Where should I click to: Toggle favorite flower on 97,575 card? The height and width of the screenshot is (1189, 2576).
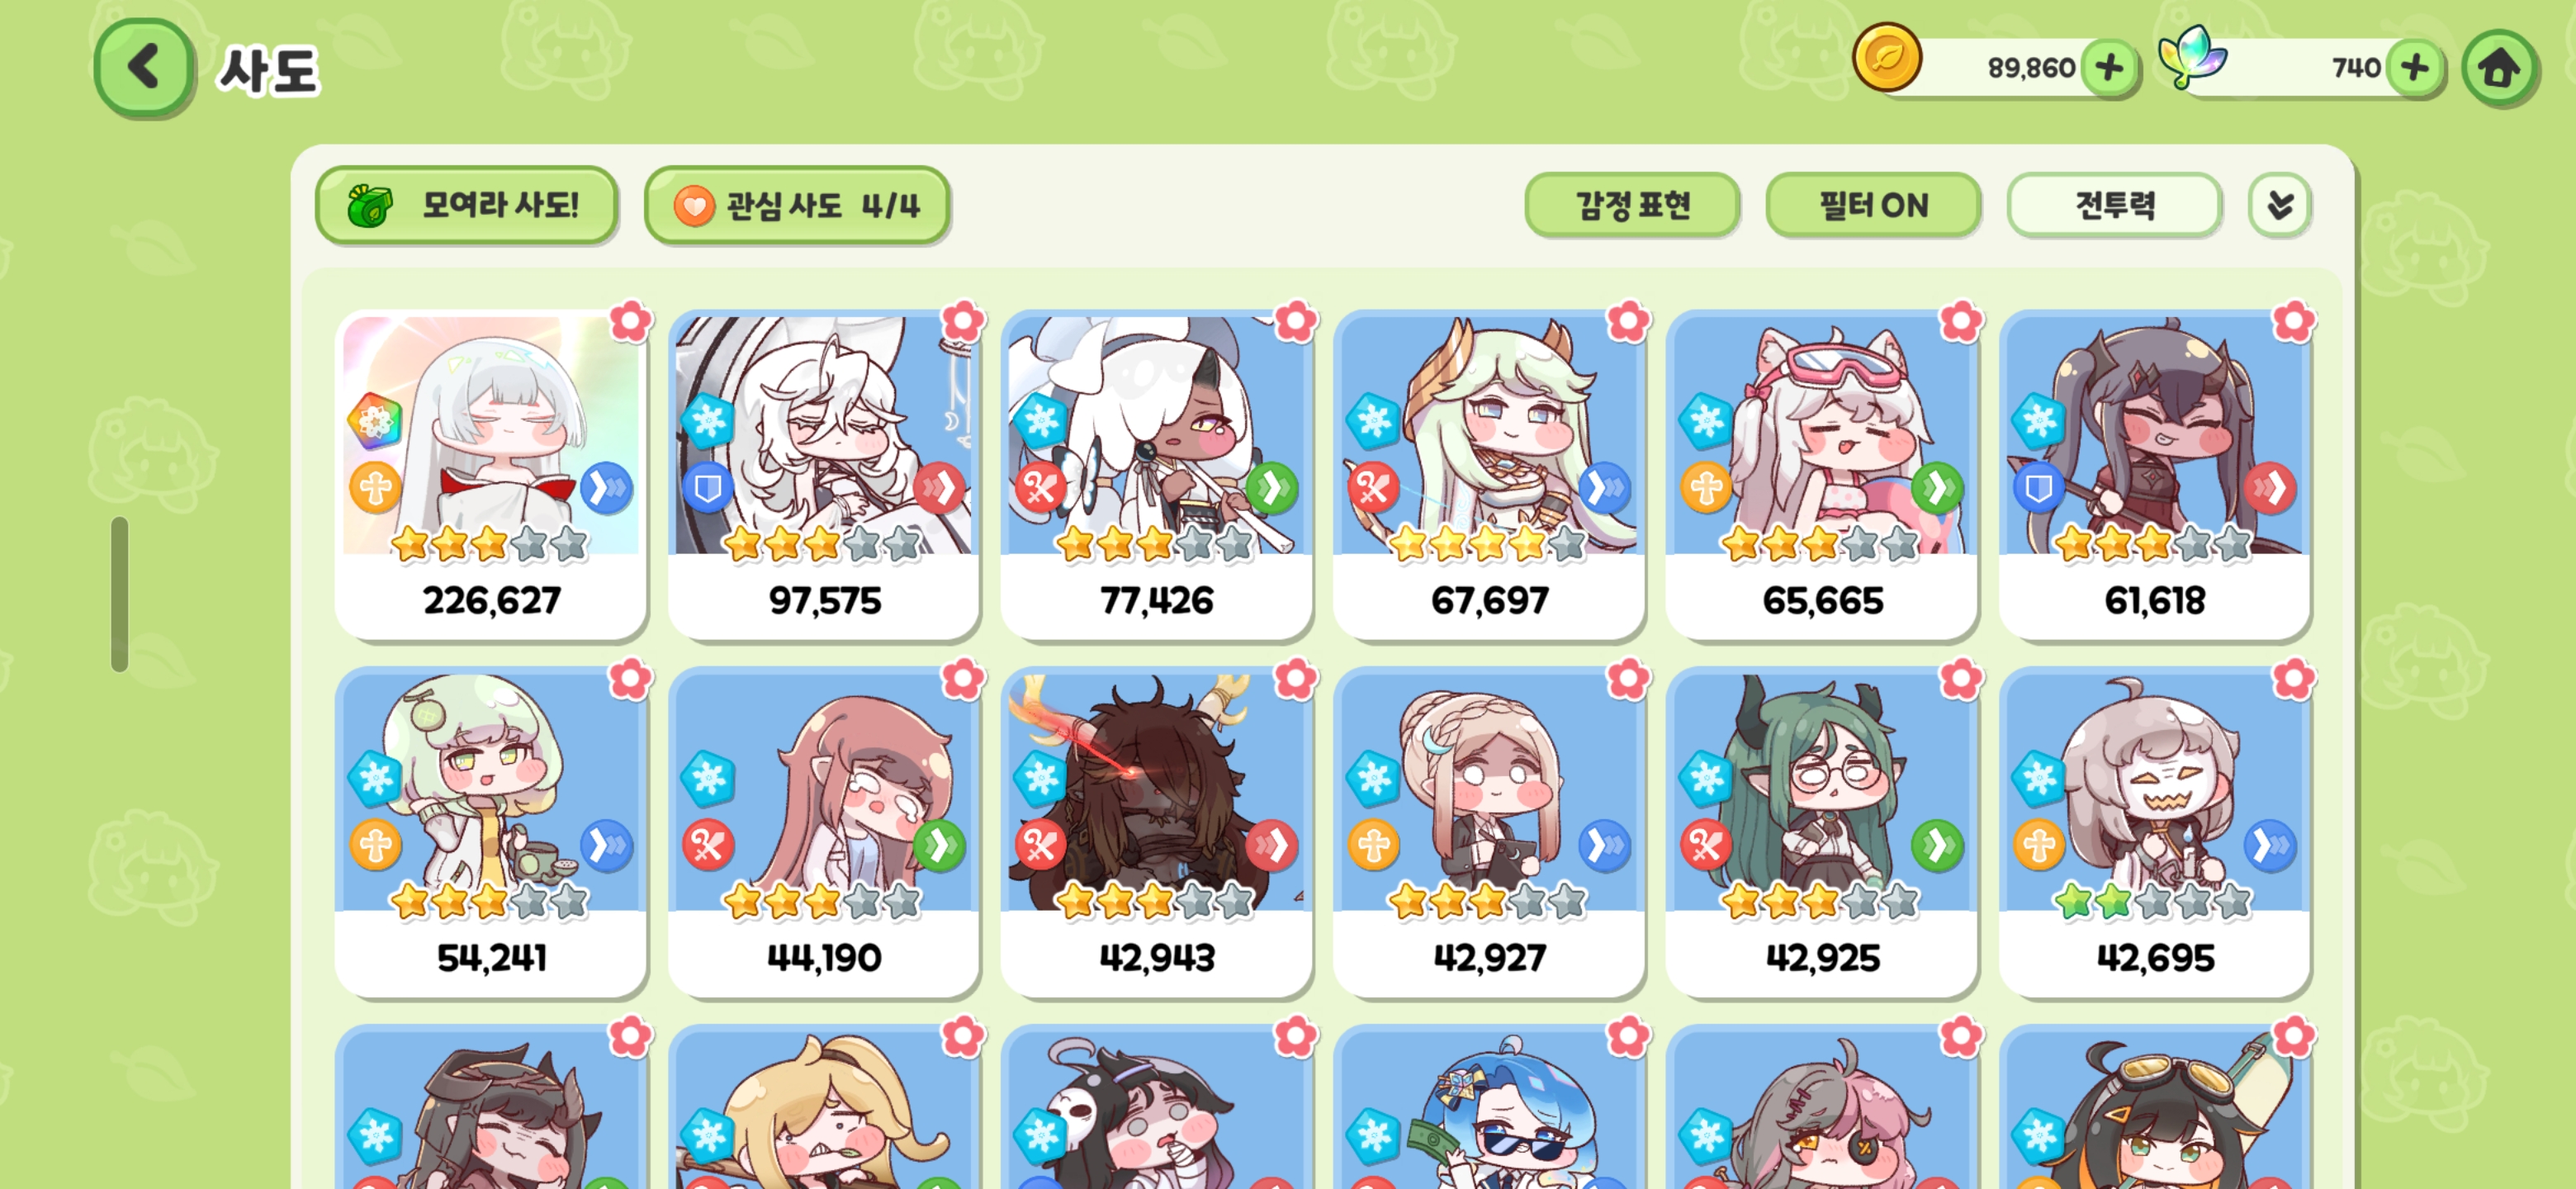point(962,322)
